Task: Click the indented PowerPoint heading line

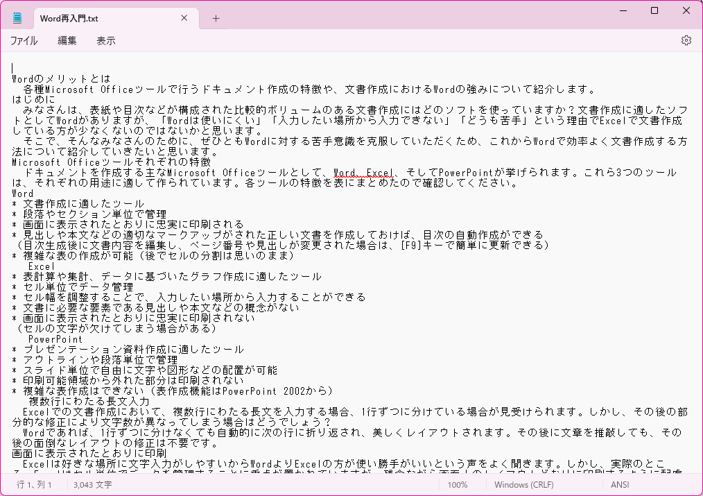Action: pos(55,339)
